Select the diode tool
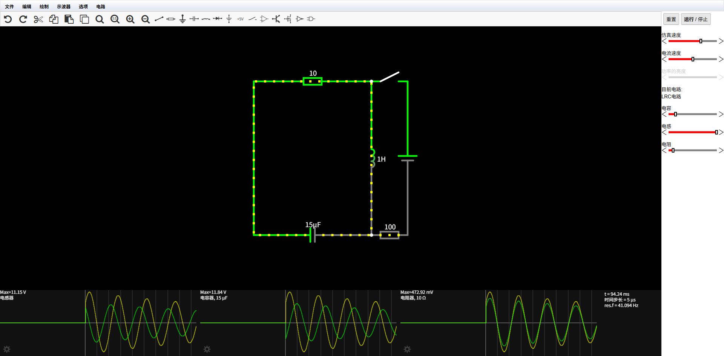Image resolution: width=724 pixels, height=356 pixels. pyautogui.click(x=218, y=18)
